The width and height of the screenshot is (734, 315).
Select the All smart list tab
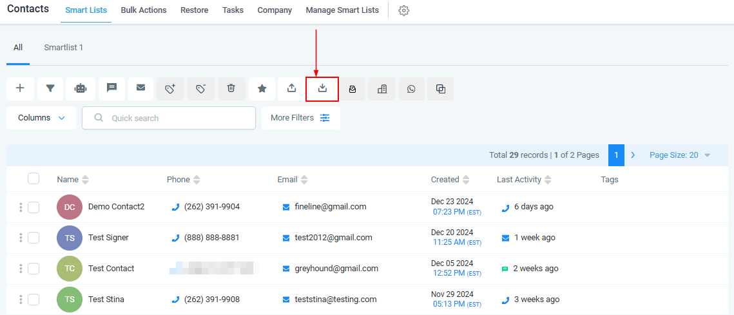(18, 47)
